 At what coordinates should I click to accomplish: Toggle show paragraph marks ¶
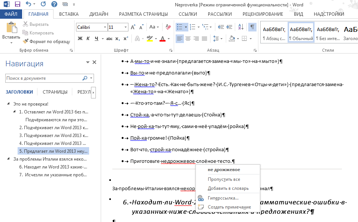[252, 27]
